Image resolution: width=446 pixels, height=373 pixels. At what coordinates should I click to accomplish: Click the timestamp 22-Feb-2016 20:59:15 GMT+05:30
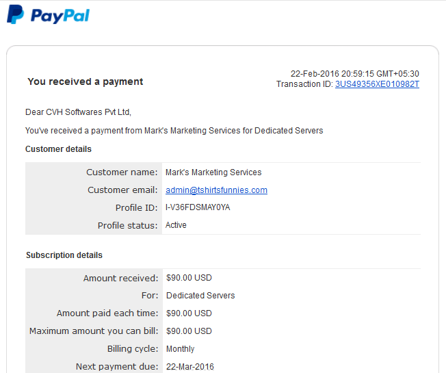tap(355, 74)
